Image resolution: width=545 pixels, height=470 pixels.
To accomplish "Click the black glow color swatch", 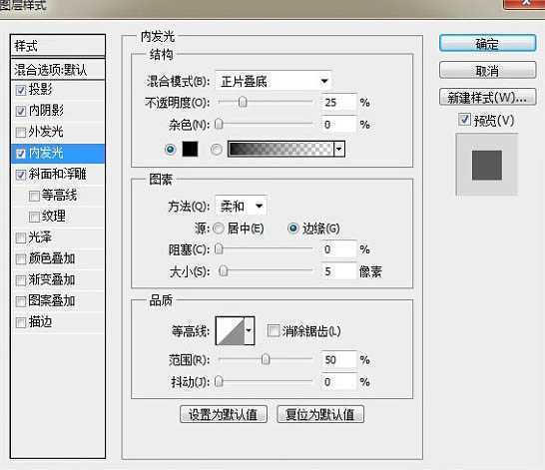I will pos(190,149).
